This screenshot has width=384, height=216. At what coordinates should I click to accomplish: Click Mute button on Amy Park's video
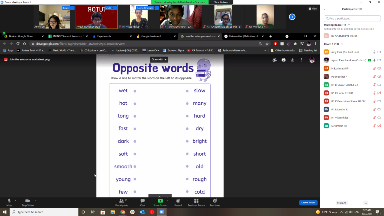(x=66, y=8)
